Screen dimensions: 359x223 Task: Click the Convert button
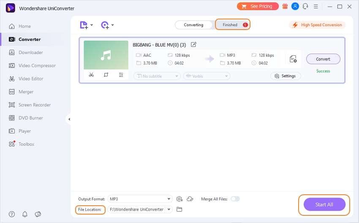click(x=323, y=59)
